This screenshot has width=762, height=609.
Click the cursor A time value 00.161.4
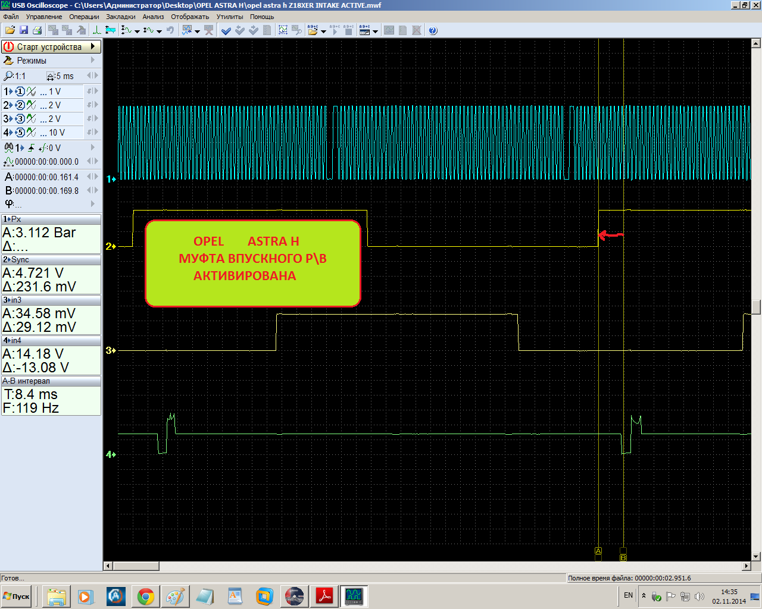coord(46,177)
